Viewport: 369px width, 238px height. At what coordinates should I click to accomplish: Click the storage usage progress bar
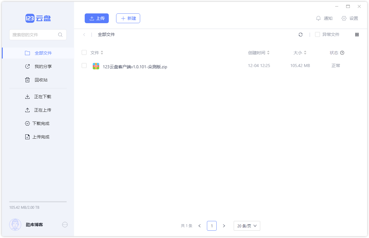37,201
